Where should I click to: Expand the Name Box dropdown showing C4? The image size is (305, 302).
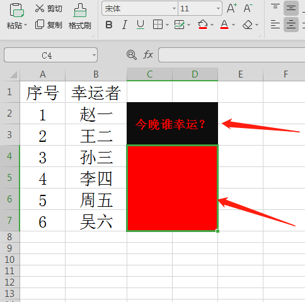94,55
